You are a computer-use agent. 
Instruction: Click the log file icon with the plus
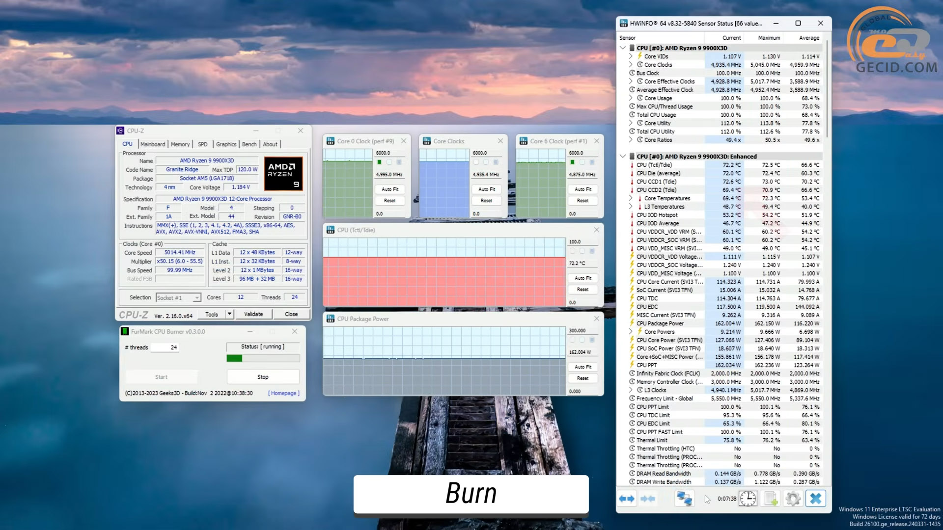[x=771, y=499]
